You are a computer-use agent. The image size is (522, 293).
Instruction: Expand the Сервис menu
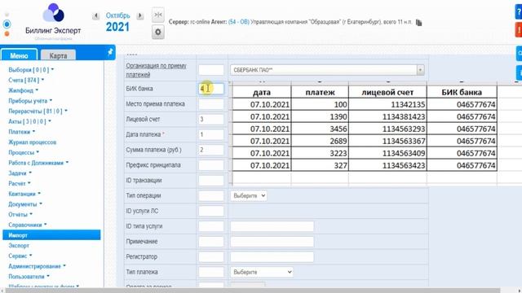[20, 256]
